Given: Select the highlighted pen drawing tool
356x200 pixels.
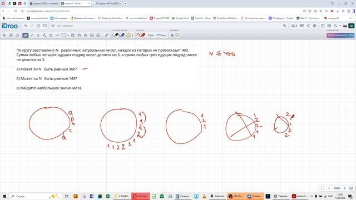Looking at the screenshot, I should 25,35.
